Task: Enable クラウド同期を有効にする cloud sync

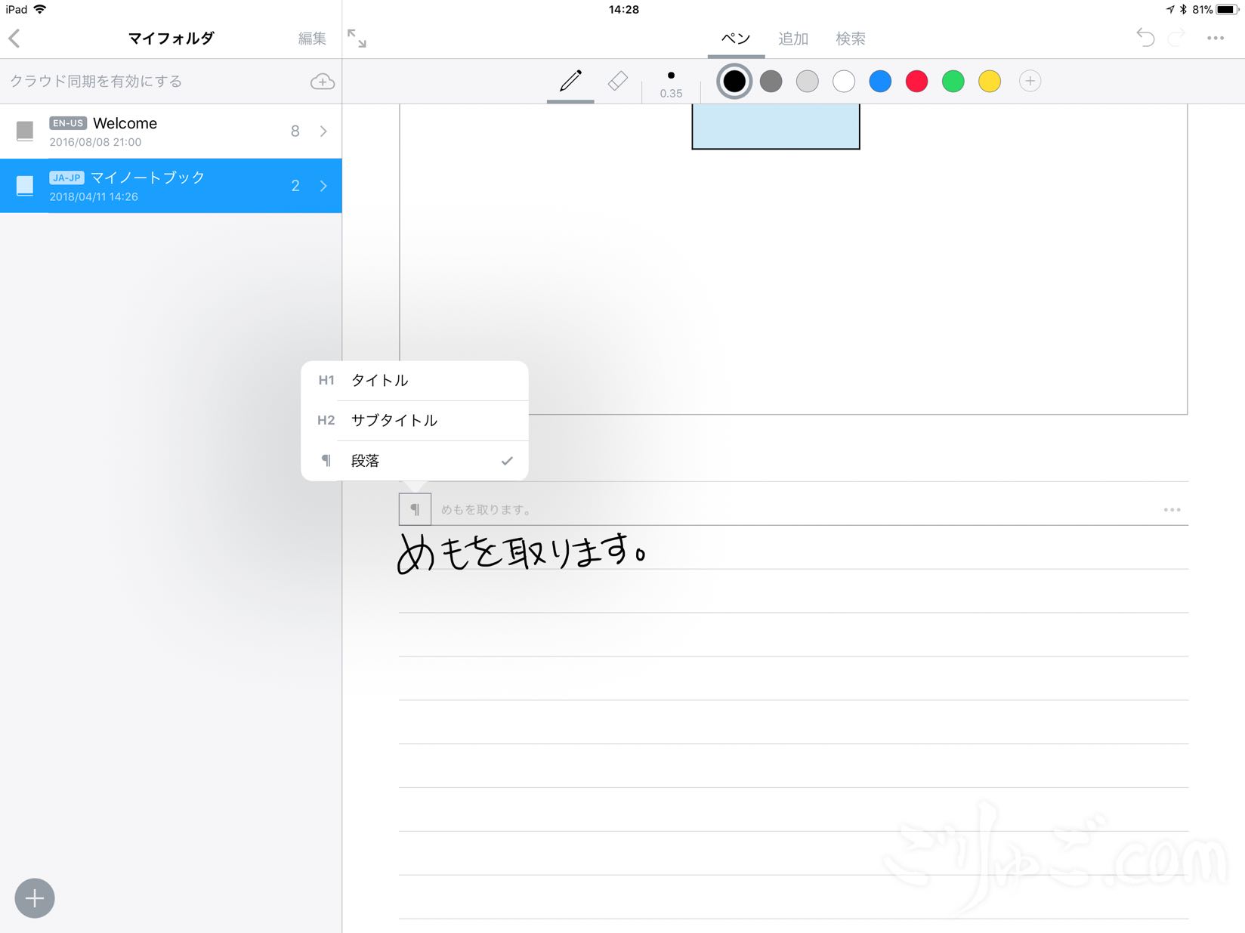Action: click(96, 81)
